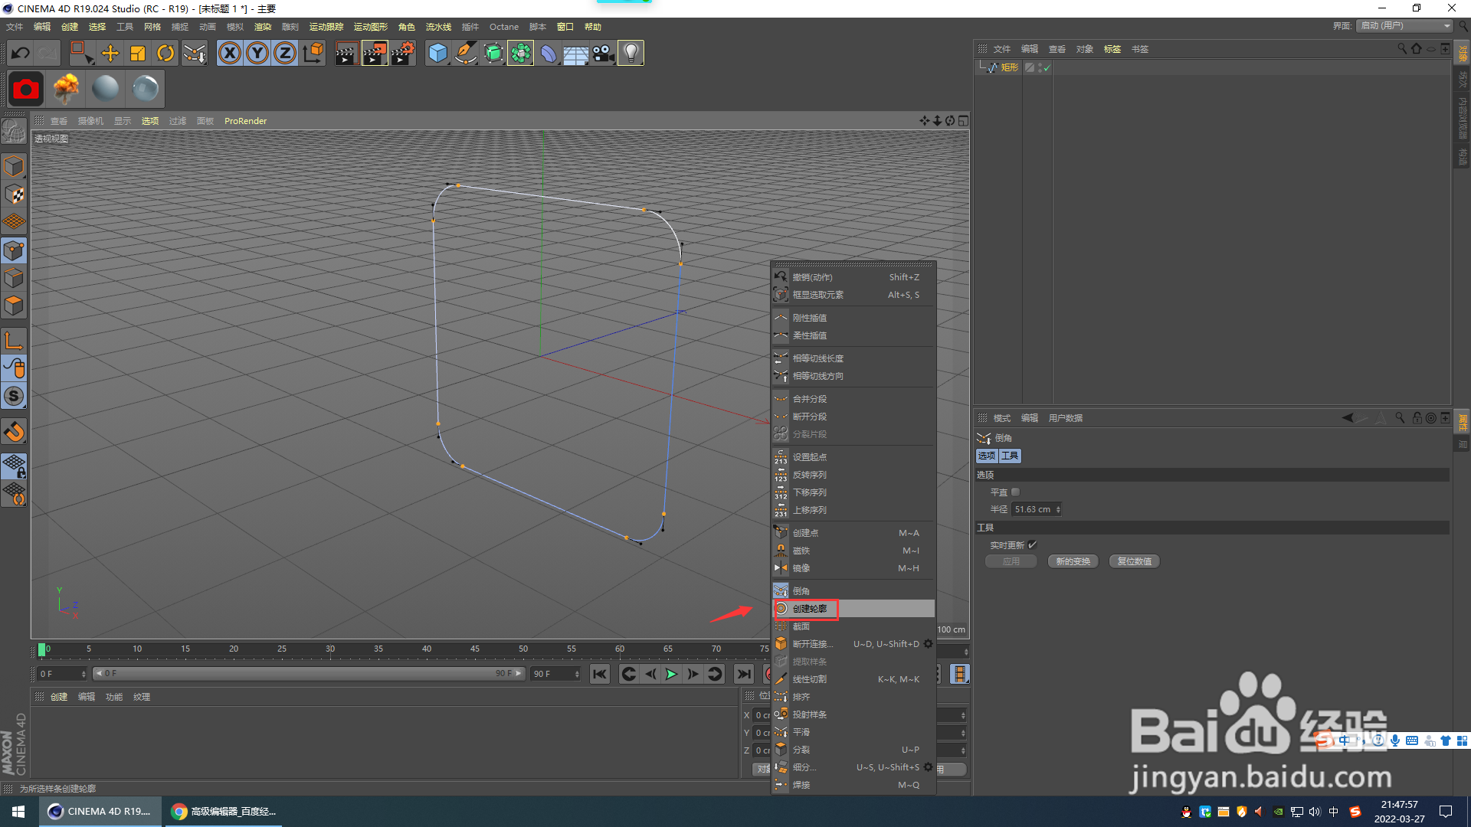Image resolution: width=1471 pixels, height=827 pixels.
Task: Switch to the 选项 tab in attributes
Action: coord(987,456)
